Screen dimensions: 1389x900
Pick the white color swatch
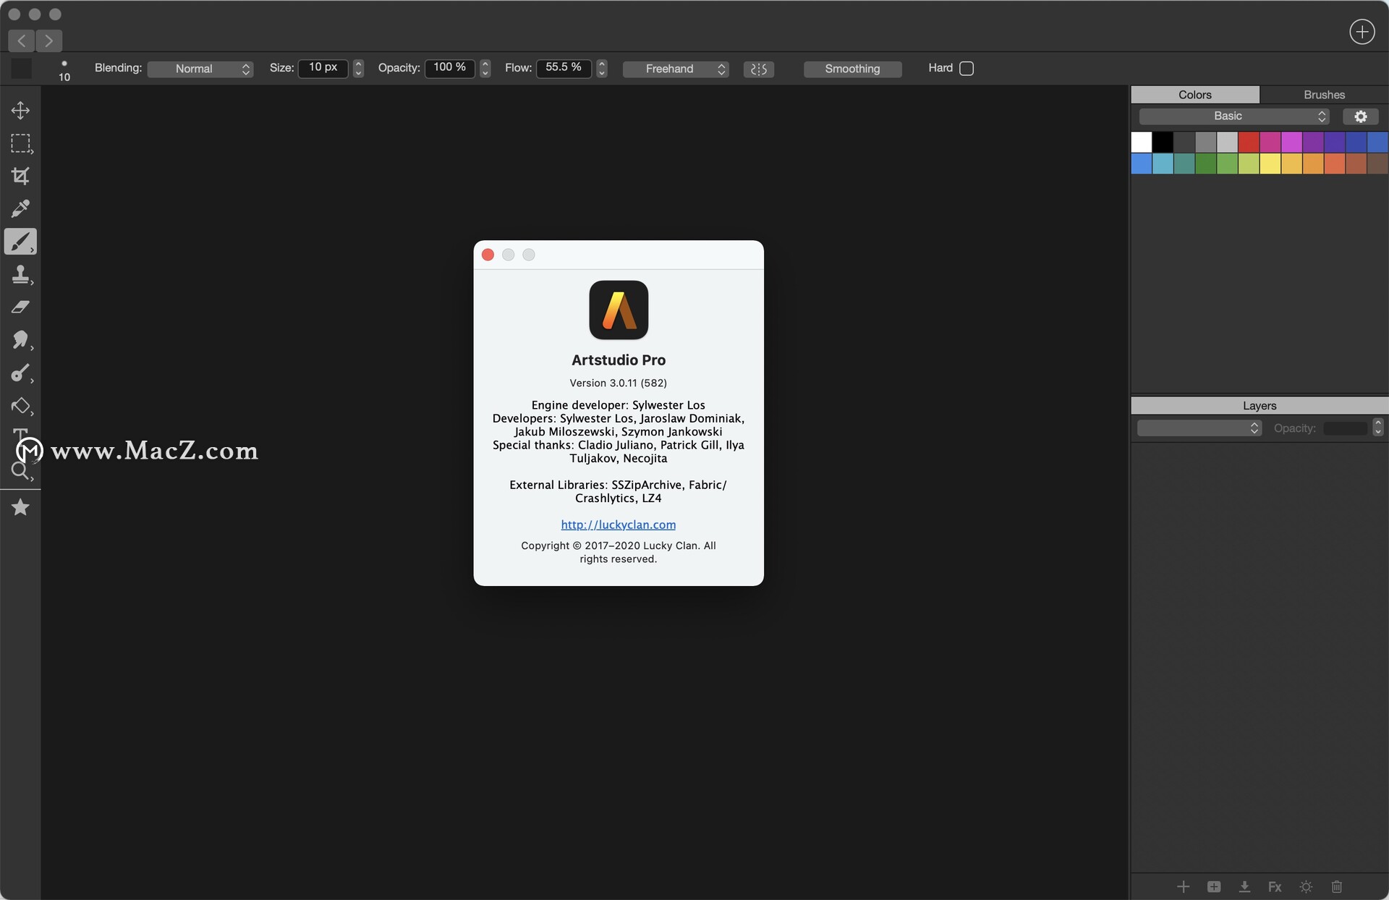coord(1141,142)
